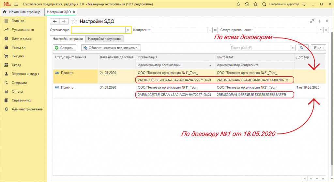Expand the Статус приглашения dropdown arrow
The height and width of the screenshot is (182, 334).
tap(321, 30)
